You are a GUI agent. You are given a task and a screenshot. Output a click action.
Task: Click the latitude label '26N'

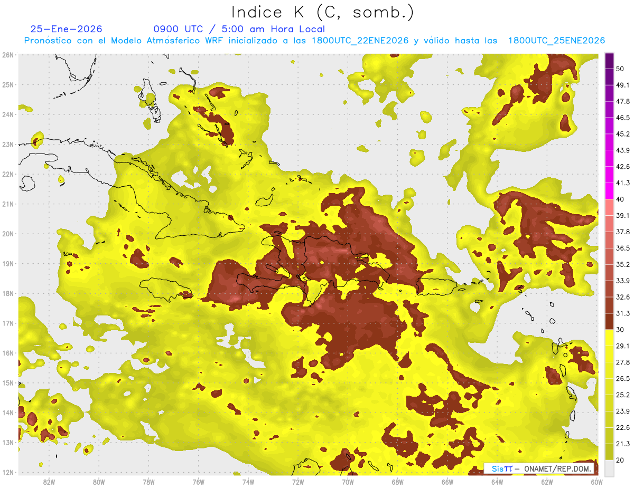7,55
